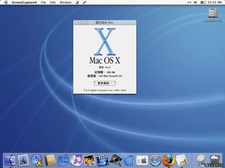Open the iChat AIM icon in Dock

pyautogui.click(x=37, y=160)
